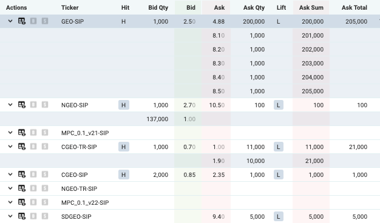
Task: Toggle the CGEO-TR-SIP row chevron
Action: (10, 147)
